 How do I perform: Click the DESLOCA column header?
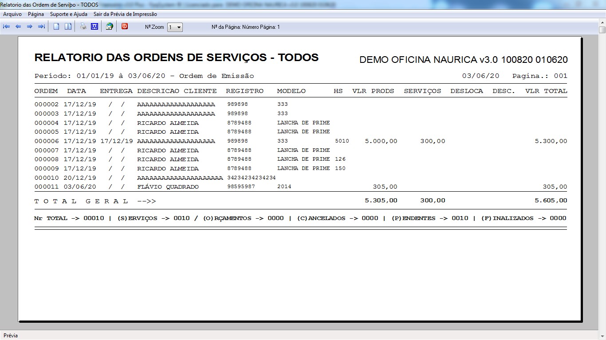click(x=467, y=91)
